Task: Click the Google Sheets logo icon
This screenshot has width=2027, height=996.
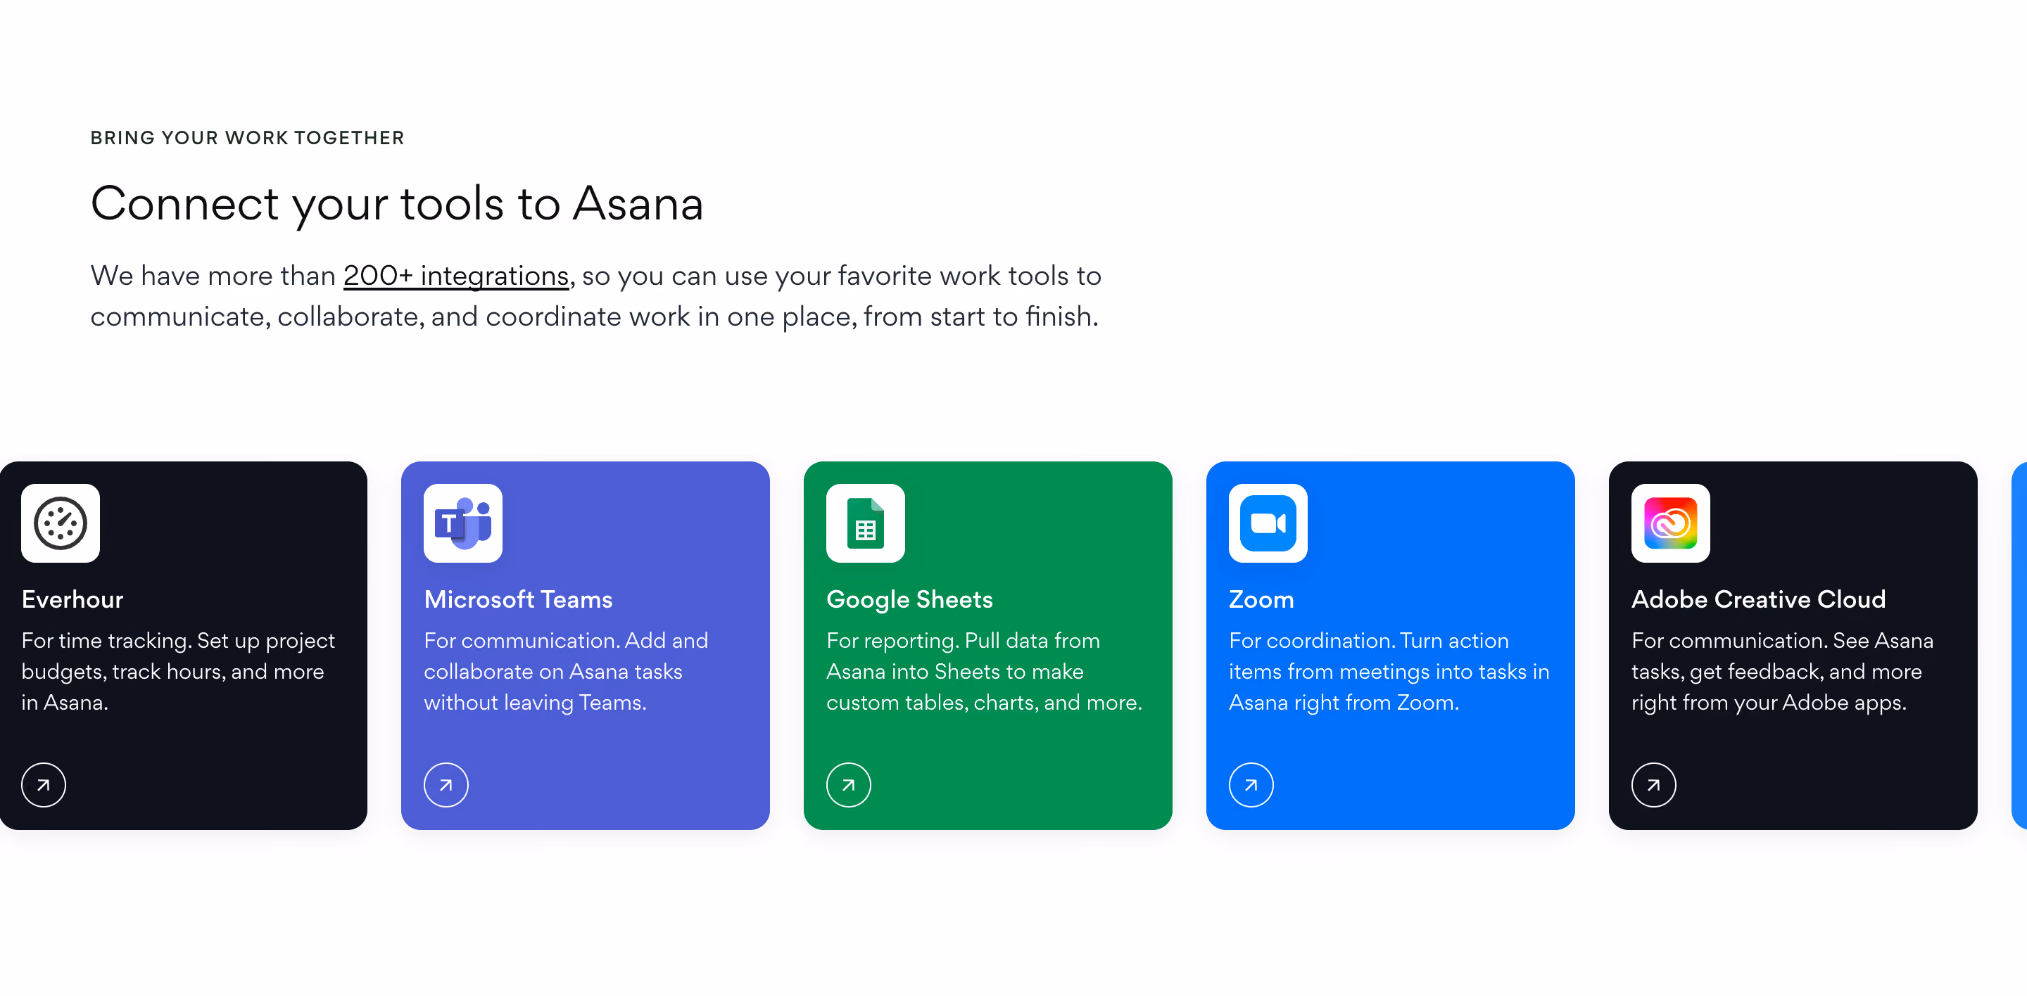Action: (x=866, y=523)
